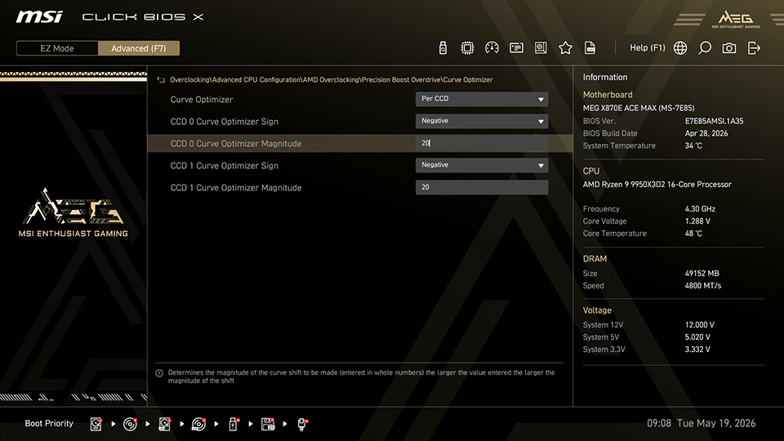Screen dimensions: 784x441
Task: Switch to EZ Mode
Action: (57, 48)
